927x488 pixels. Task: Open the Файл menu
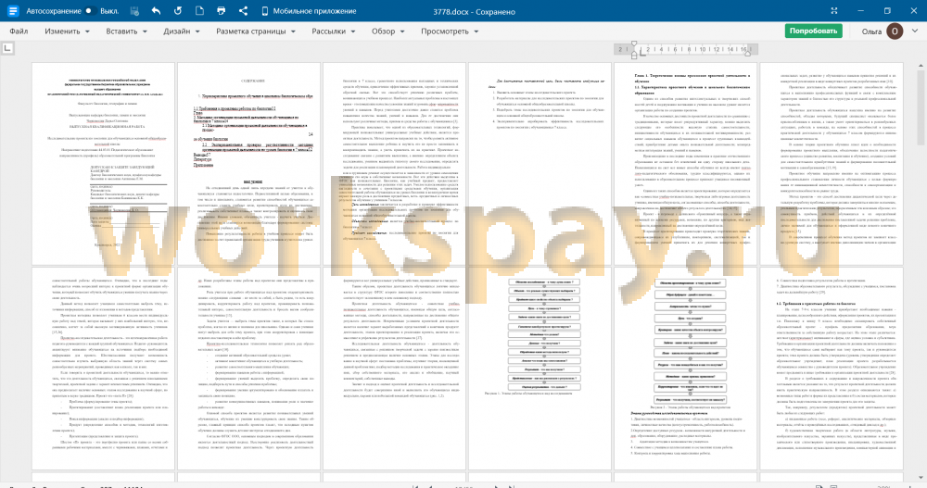(19, 31)
